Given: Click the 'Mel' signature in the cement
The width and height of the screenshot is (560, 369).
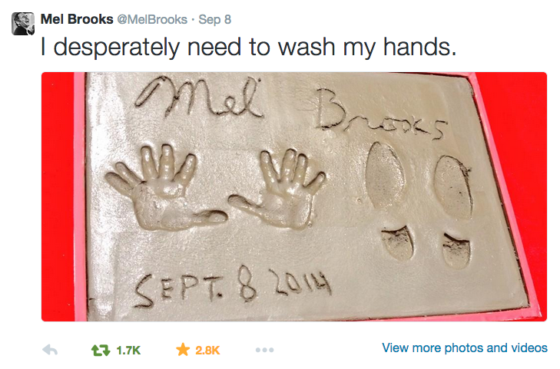Looking at the screenshot, I should point(198,97).
